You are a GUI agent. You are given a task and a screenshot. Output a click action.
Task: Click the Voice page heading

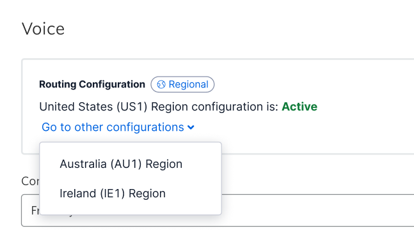43,29
